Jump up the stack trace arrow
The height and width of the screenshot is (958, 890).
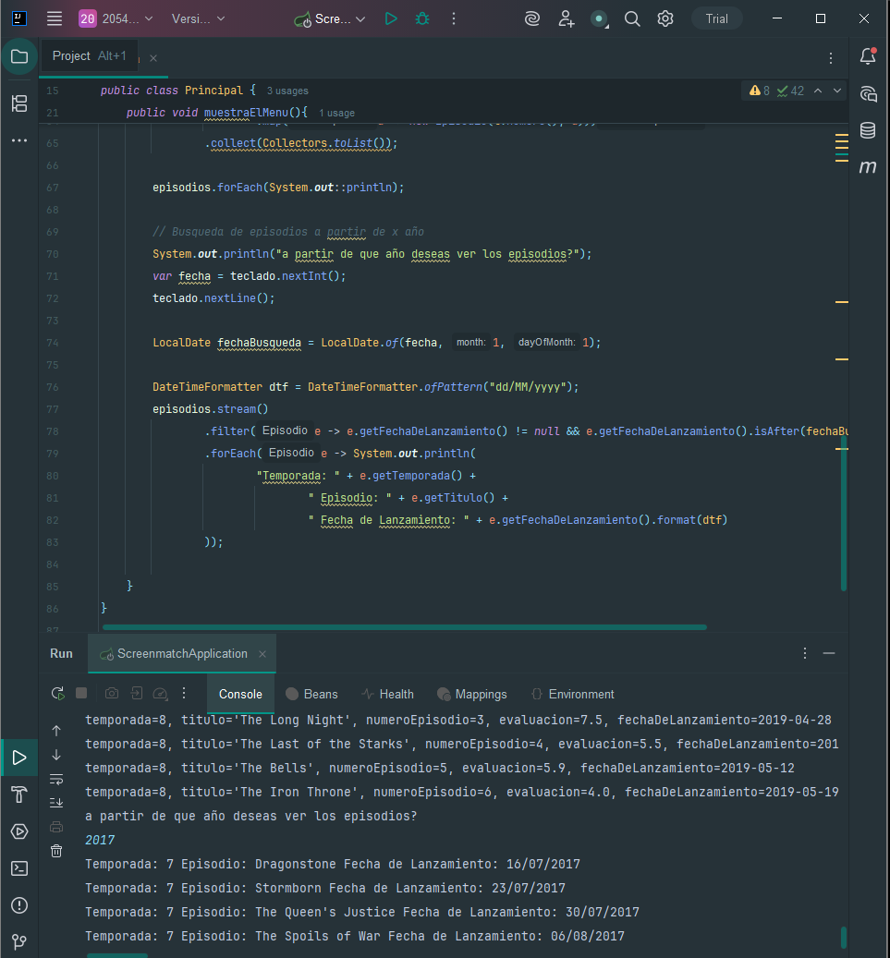click(56, 731)
